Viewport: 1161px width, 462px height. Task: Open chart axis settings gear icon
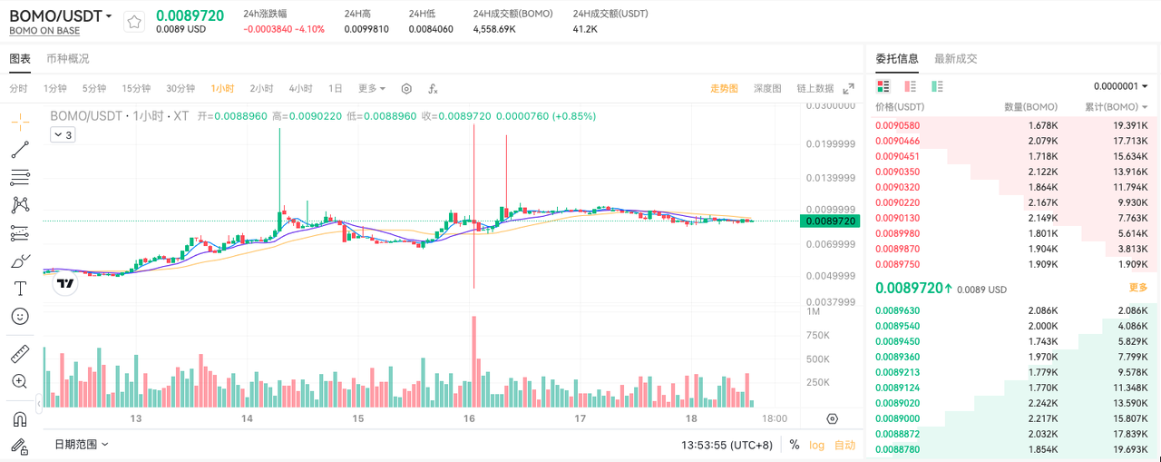pyautogui.click(x=832, y=418)
